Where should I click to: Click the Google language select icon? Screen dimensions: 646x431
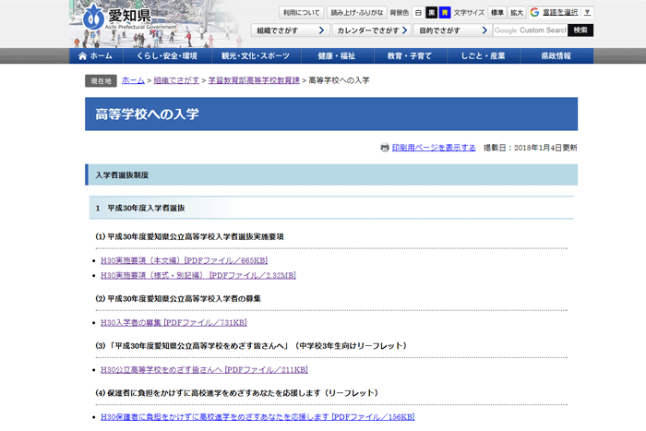(534, 13)
